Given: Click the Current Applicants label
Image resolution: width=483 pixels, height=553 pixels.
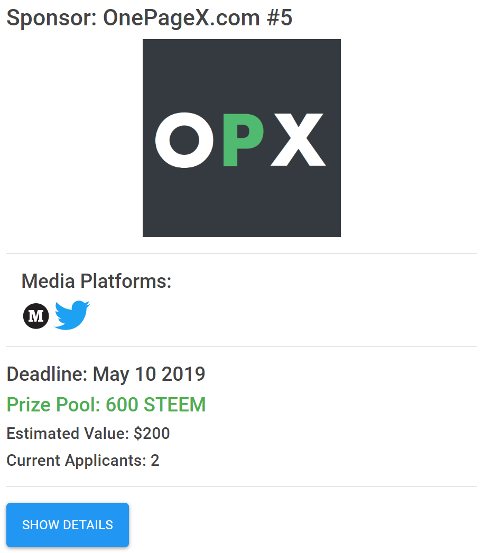Looking at the screenshot, I should point(76,461).
